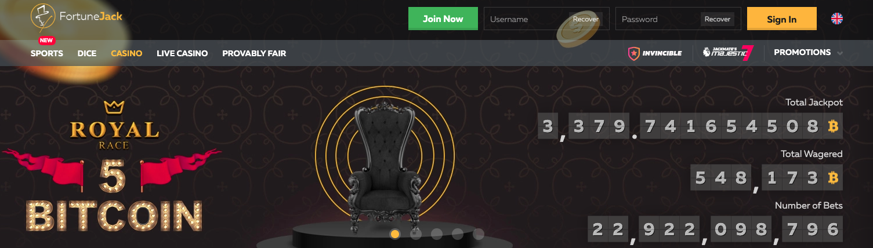This screenshot has height=248, width=873.
Task: Expand the Promotions dropdown arrow
Action: click(x=840, y=53)
